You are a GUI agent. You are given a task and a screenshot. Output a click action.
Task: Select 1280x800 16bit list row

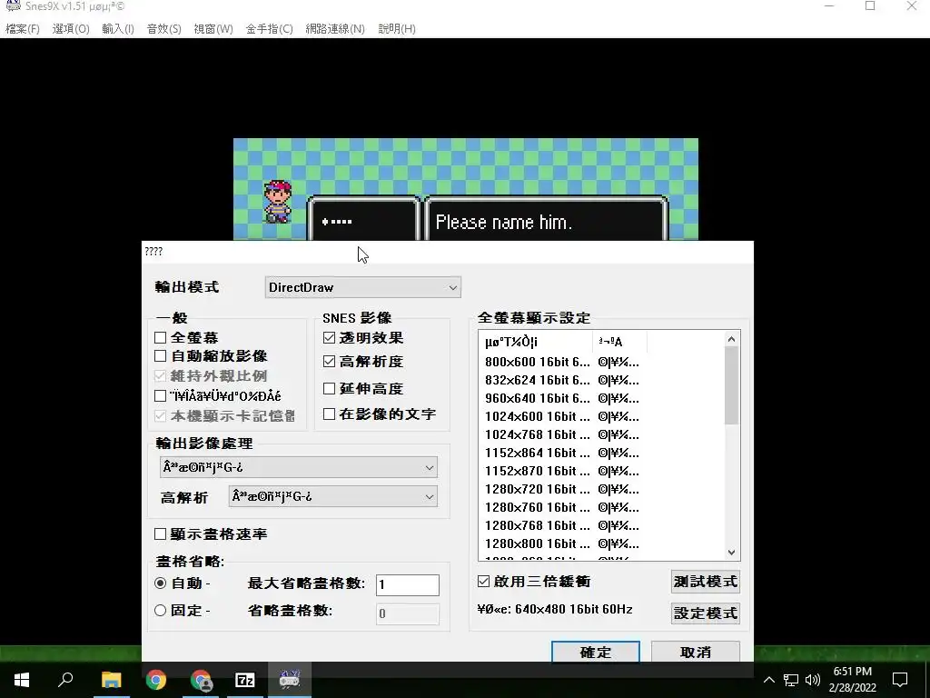(x=562, y=544)
